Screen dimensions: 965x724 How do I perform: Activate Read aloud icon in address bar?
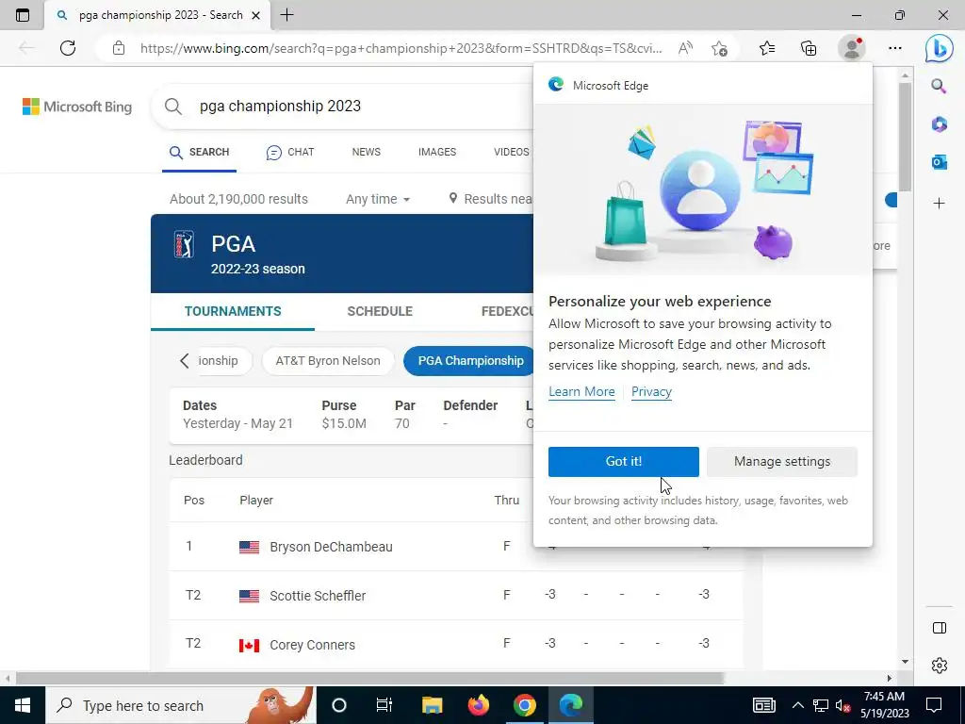click(685, 48)
